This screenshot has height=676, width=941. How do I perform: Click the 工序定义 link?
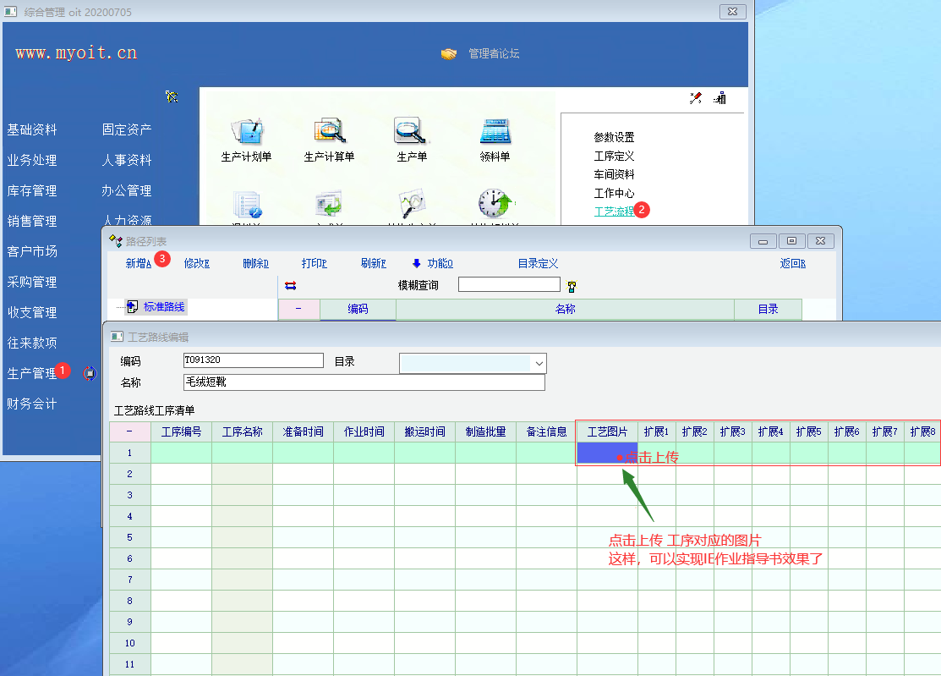click(614, 156)
